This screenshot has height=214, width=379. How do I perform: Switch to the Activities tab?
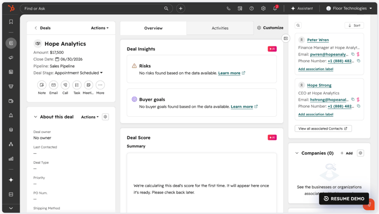pyautogui.click(x=220, y=28)
